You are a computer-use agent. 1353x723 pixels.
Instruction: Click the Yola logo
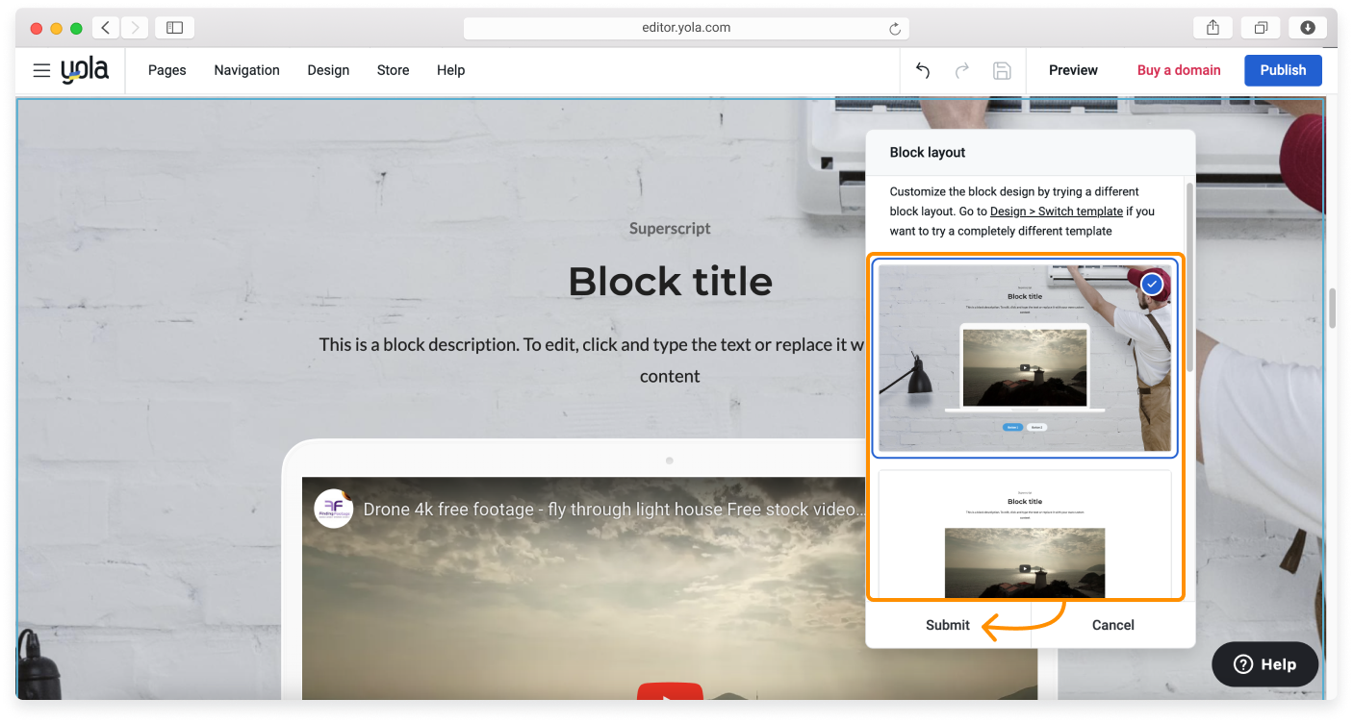(85, 69)
